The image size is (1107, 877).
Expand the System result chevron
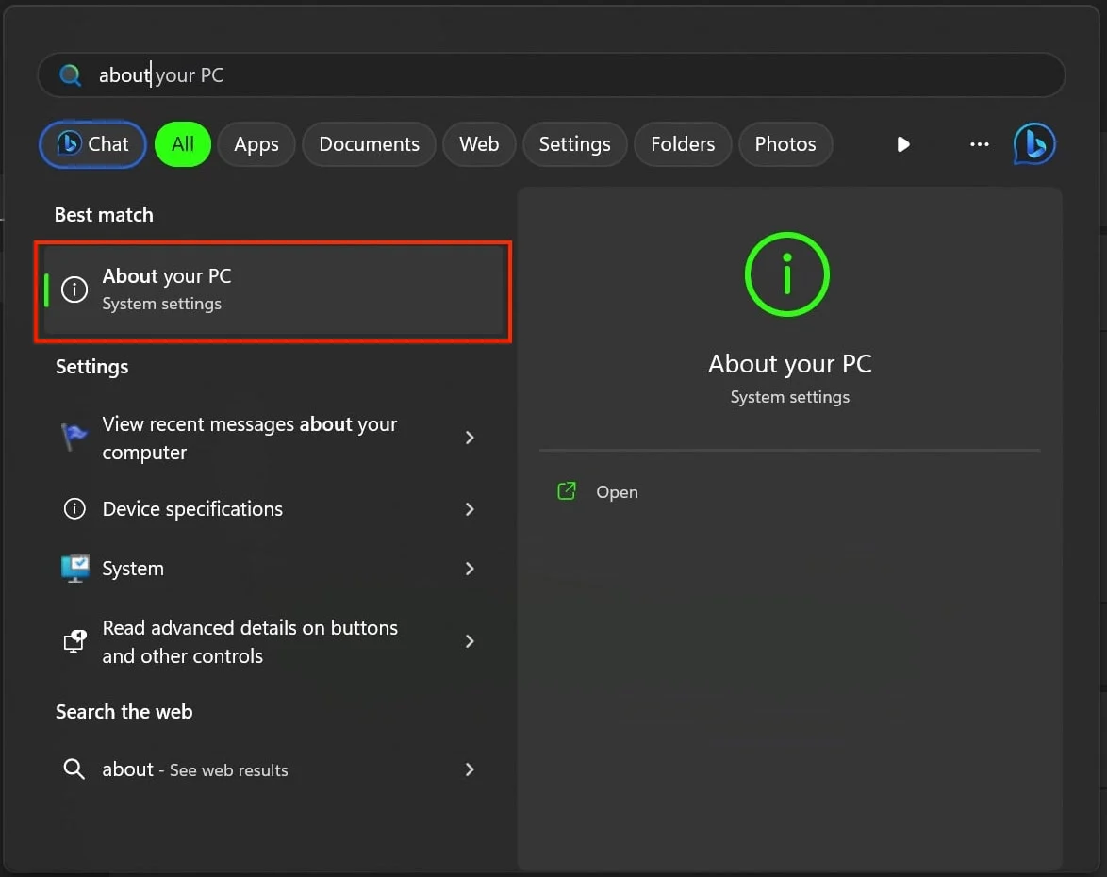[x=470, y=569]
